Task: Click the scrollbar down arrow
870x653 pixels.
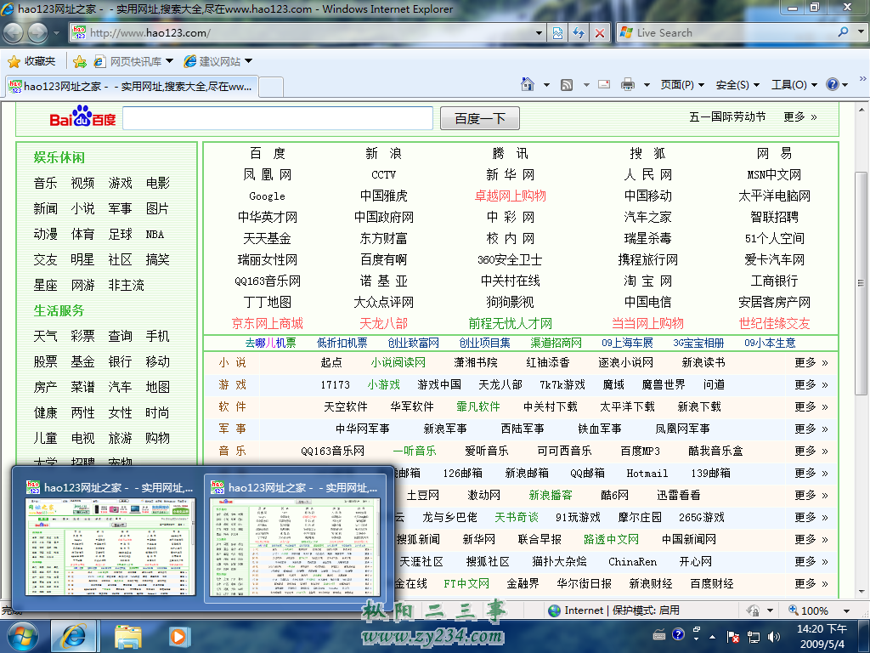Action: tap(861, 592)
